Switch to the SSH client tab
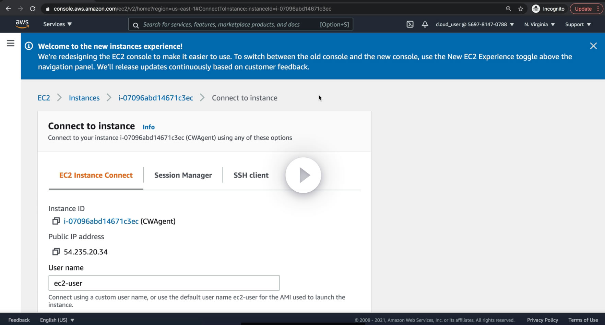This screenshot has width=605, height=325. click(x=251, y=175)
